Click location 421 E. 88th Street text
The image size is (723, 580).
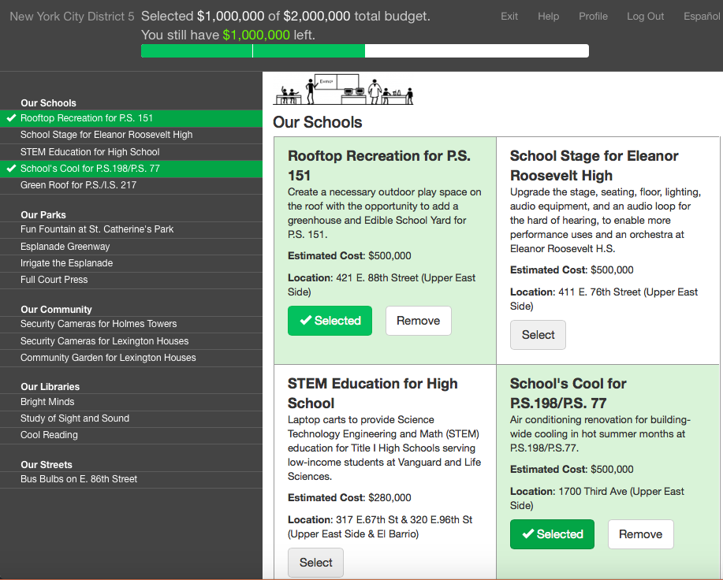(x=382, y=285)
